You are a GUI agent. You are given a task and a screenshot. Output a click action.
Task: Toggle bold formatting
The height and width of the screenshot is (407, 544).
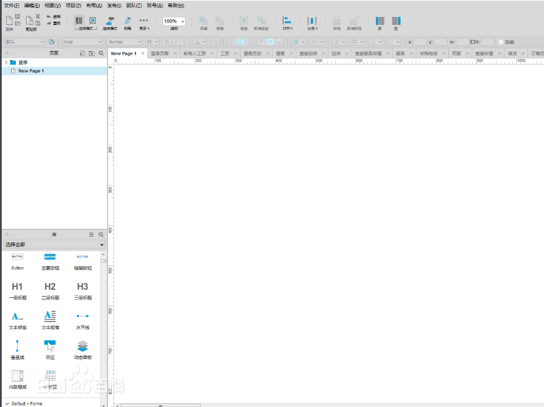click(167, 42)
